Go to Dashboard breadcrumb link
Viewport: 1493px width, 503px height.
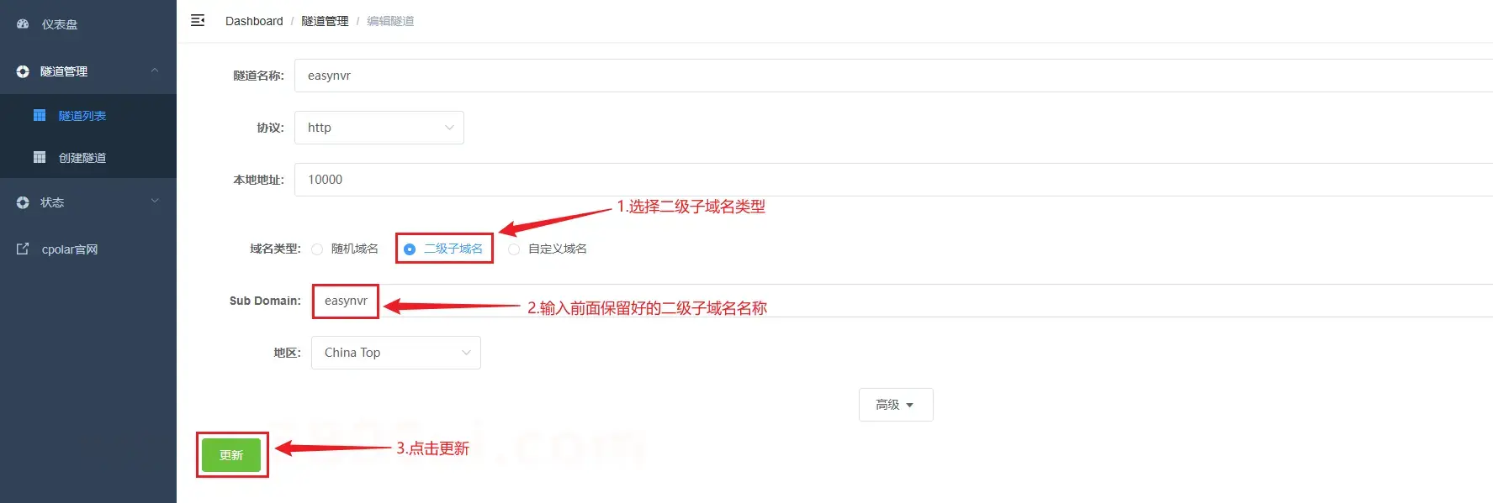[254, 21]
